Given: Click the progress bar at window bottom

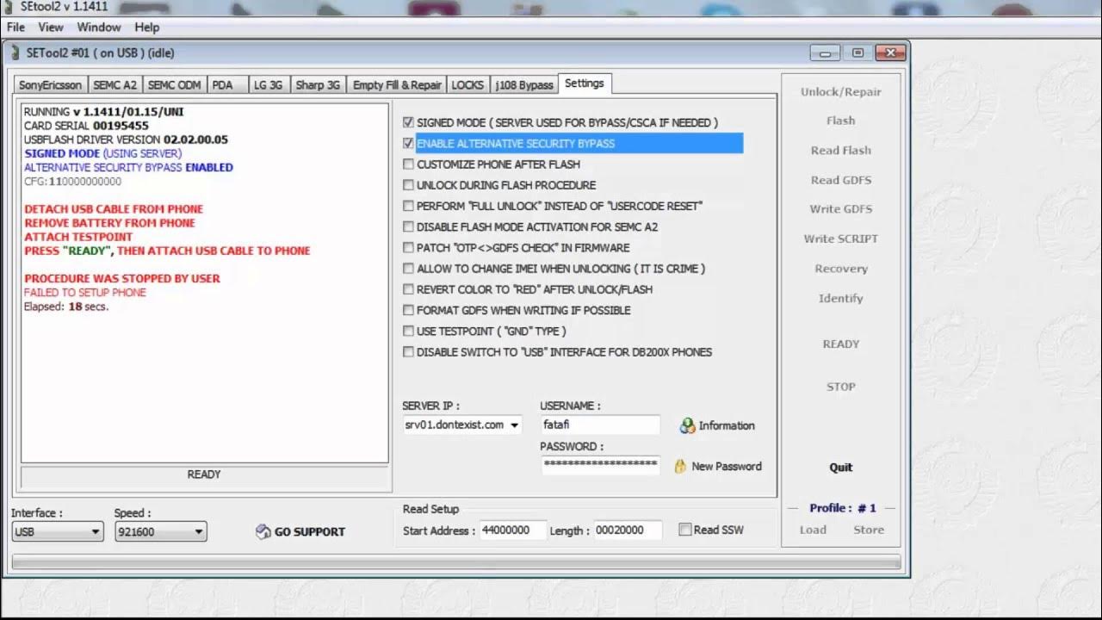Looking at the screenshot, I should pyautogui.click(x=456, y=562).
